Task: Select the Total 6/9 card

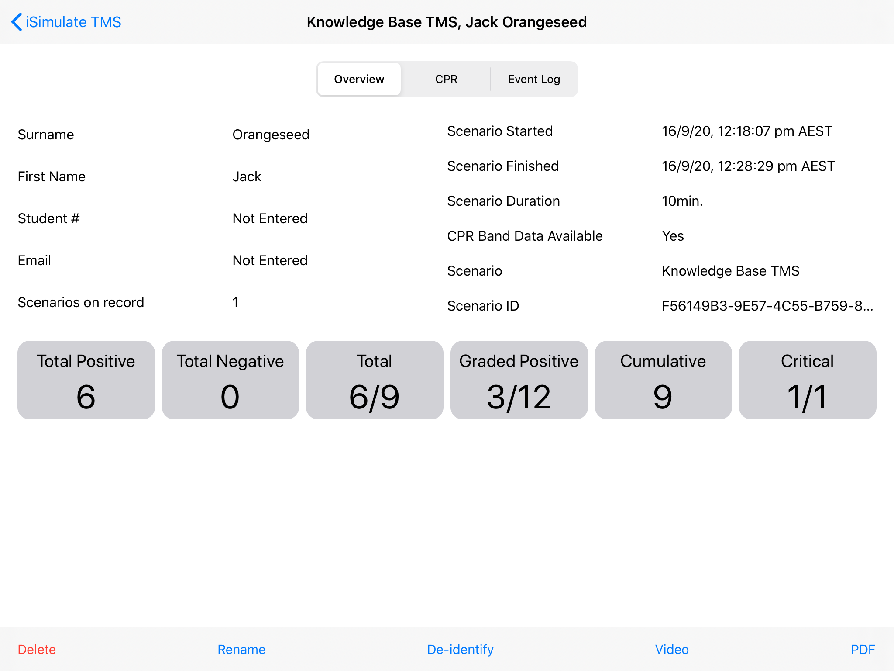Action: click(375, 380)
